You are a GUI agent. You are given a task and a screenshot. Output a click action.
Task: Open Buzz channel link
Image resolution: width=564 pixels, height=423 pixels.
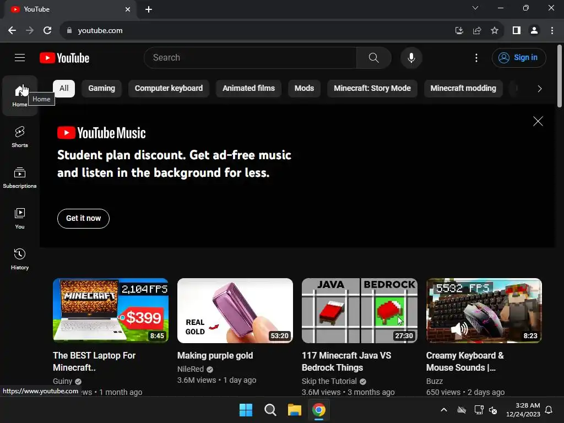click(x=435, y=381)
